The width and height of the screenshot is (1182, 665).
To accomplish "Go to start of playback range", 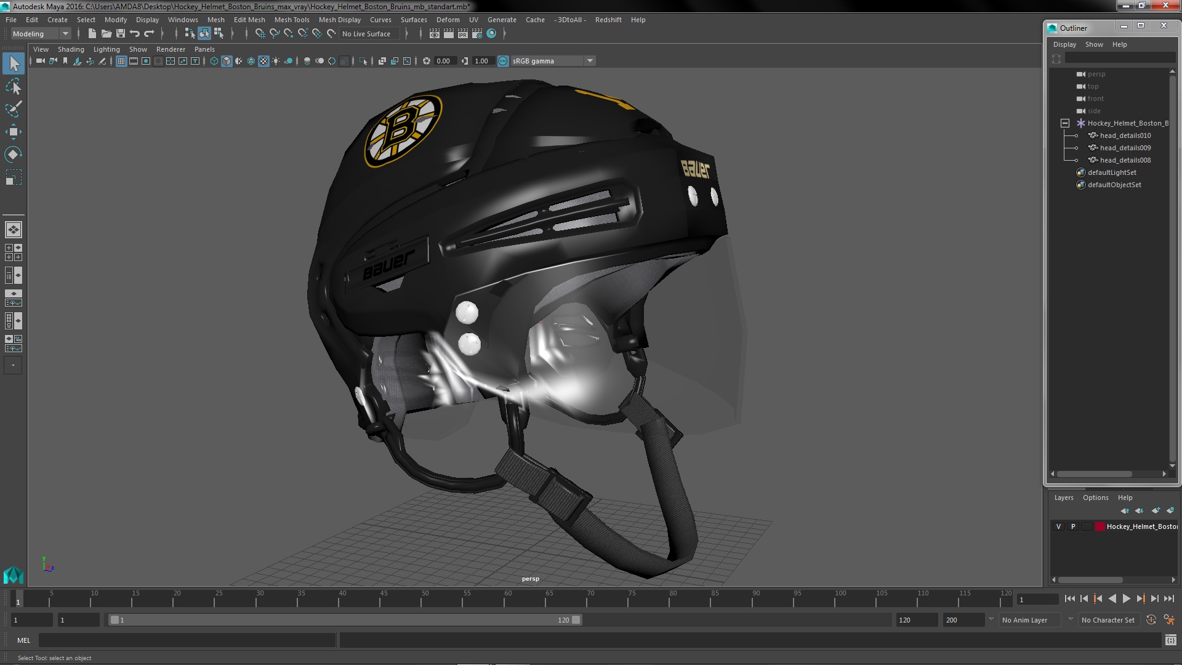I will click(x=1069, y=598).
